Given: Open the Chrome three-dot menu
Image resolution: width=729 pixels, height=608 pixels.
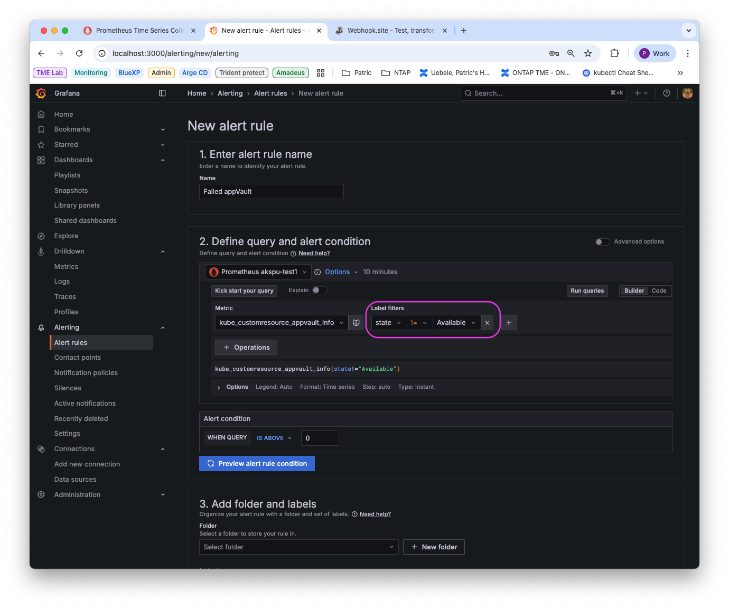Looking at the screenshot, I should [x=688, y=53].
